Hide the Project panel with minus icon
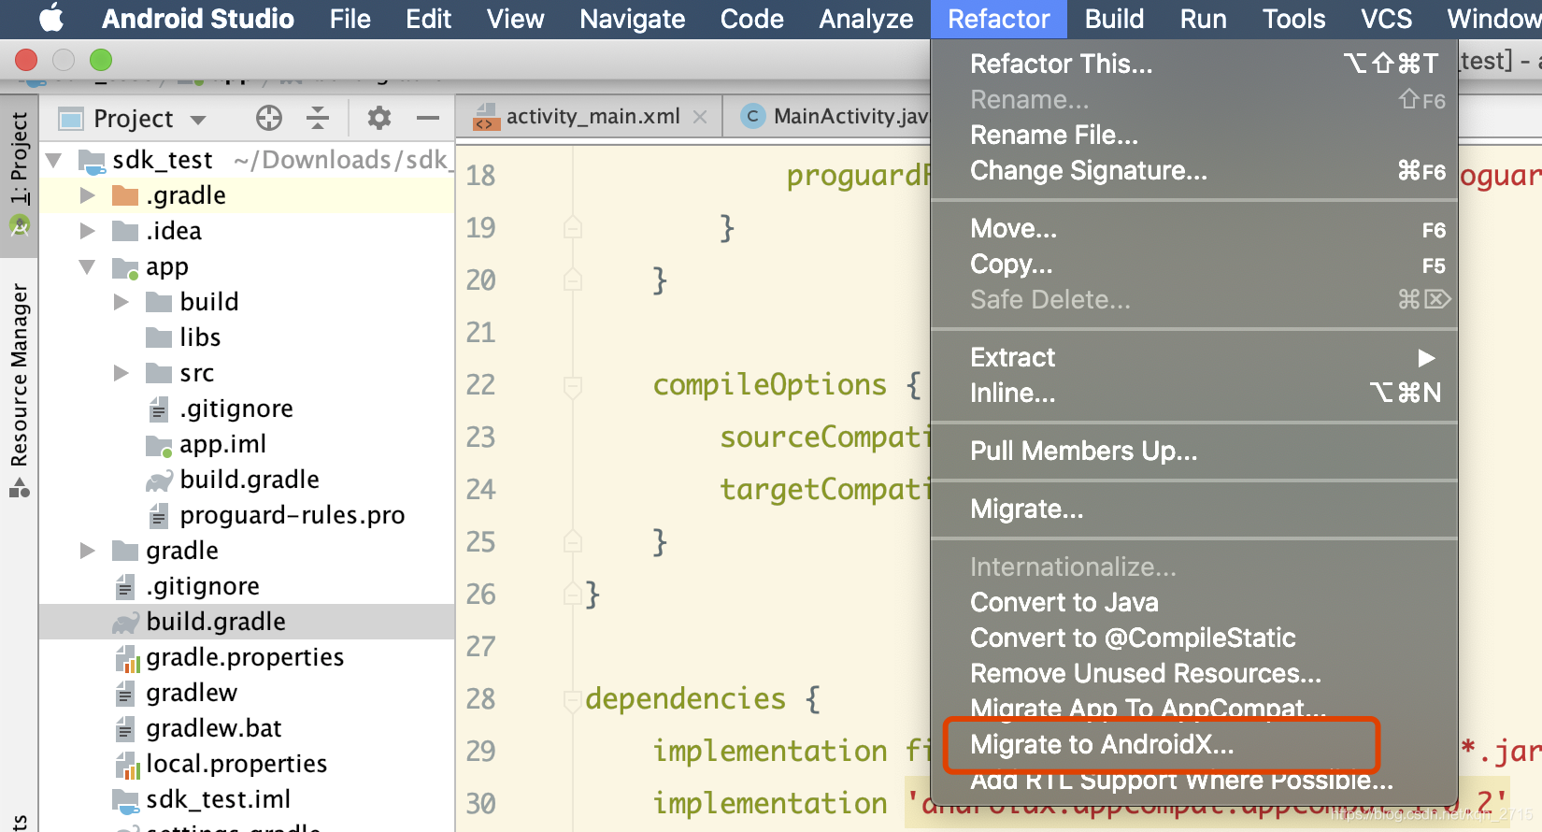The image size is (1542, 832). click(x=428, y=118)
